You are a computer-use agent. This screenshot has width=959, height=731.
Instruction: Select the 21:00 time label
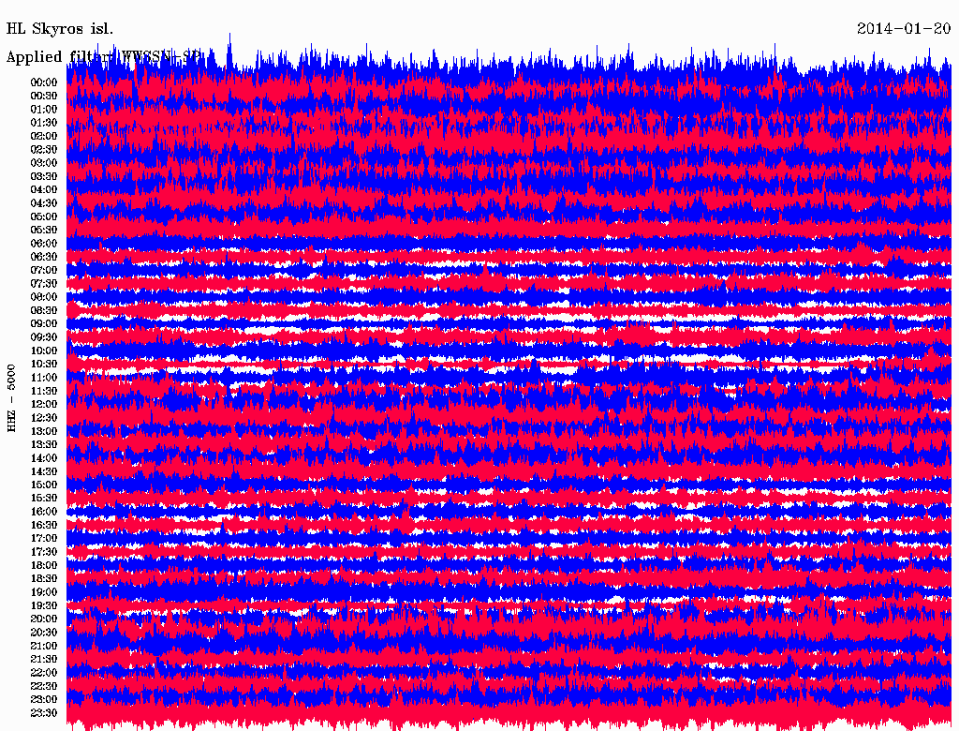(44, 646)
